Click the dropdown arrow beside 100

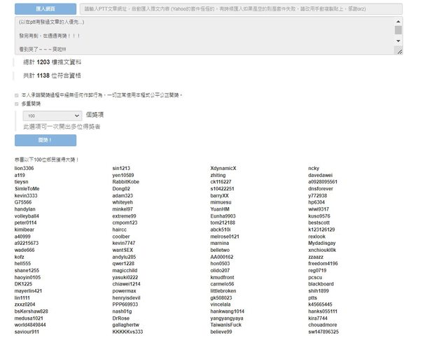[76, 115]
